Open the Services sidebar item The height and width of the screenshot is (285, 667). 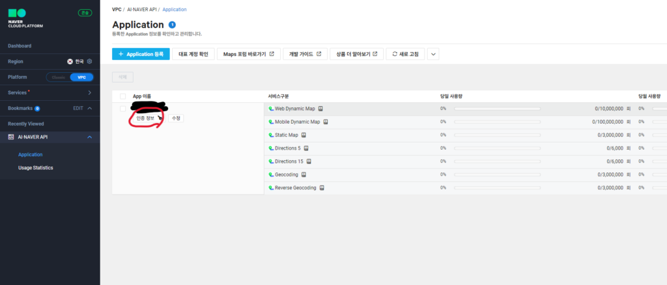click(x=50, y=92)
